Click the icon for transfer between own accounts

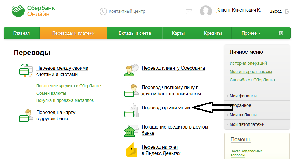(x=26, y=71)
